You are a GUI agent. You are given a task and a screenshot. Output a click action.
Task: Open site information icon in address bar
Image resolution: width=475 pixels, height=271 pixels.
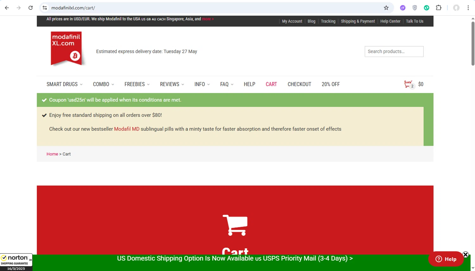[x=45, y=8]
